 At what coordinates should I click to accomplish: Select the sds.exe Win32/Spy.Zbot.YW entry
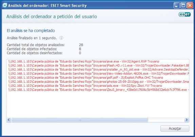(x=85, y=85)
